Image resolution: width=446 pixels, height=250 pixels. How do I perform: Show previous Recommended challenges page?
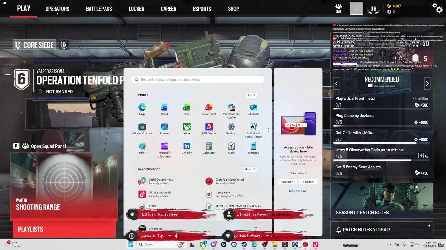tap(336, 84)
